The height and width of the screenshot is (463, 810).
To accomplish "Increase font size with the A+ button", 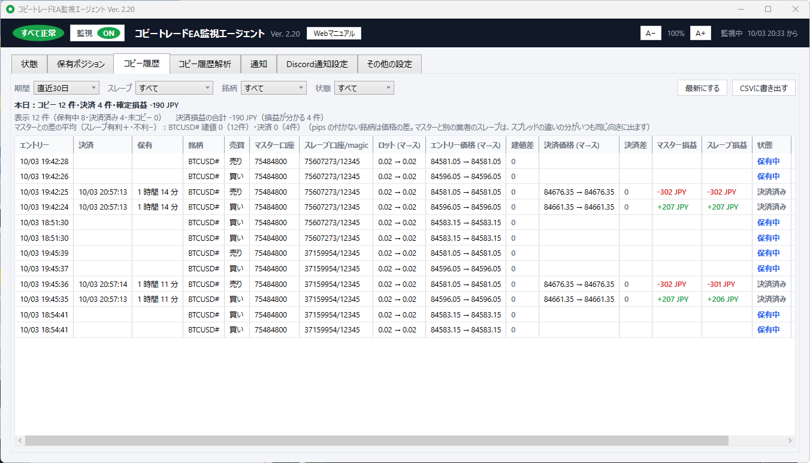I will 700,34.
